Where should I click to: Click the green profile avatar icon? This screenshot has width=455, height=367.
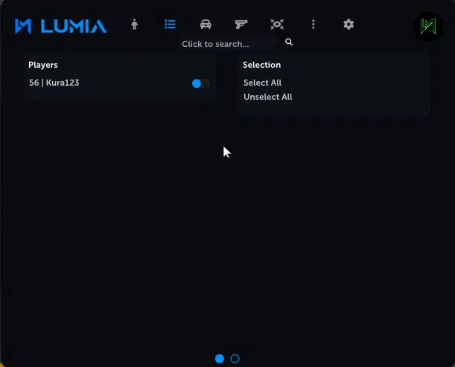(x=427, y=26)
